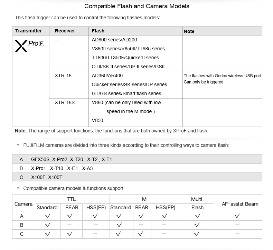
Task: Click the Multi Flash checkmark for camera B
Action: click(x=197, y=225)
